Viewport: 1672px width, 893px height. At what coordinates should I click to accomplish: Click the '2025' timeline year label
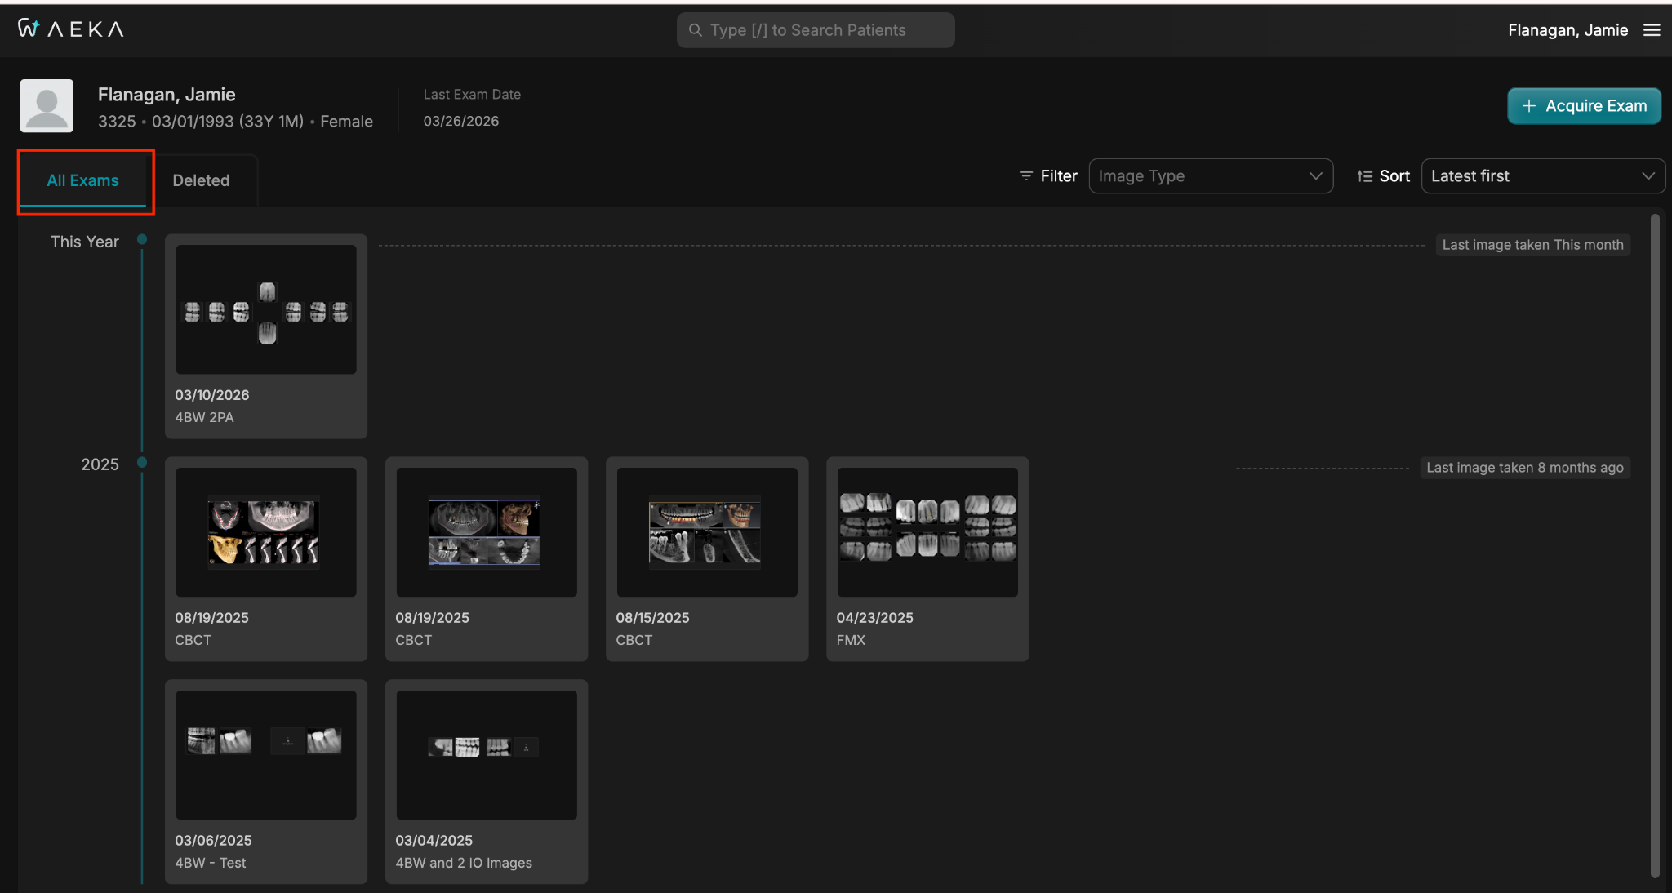100,464
